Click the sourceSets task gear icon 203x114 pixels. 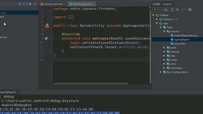[x=172, y=44]
